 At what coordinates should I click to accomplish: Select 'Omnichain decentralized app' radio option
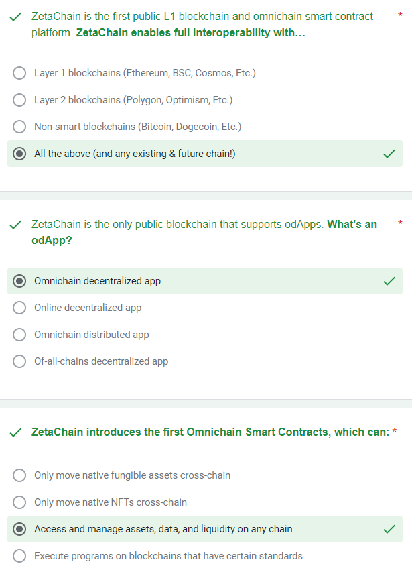point(19,281)
